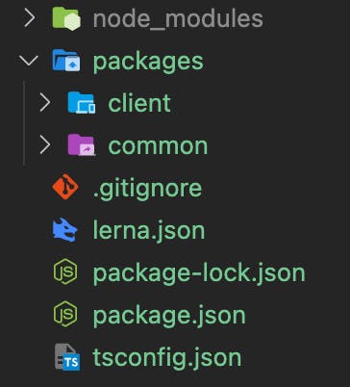Expand the node_modules folder chevron
Viewport: 350px width, 387px height.
click(30, 18)
